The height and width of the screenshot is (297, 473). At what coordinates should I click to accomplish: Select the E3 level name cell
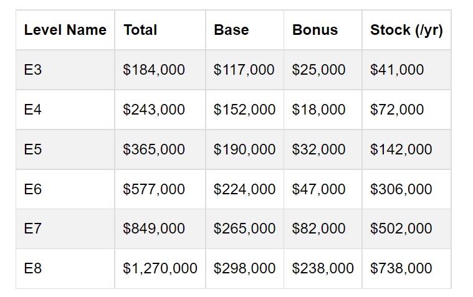pyautogui.click(x=33, y=70)
